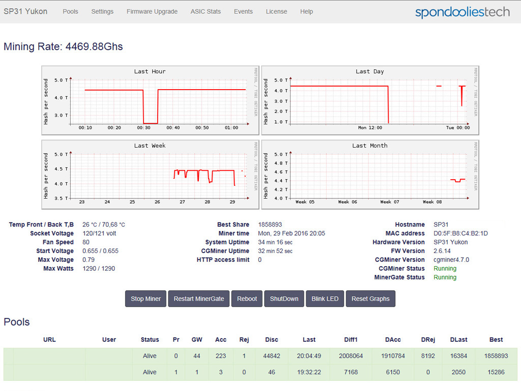The image size is (521, 391).
Task: Click the Best column header
Action: (496, 340)
